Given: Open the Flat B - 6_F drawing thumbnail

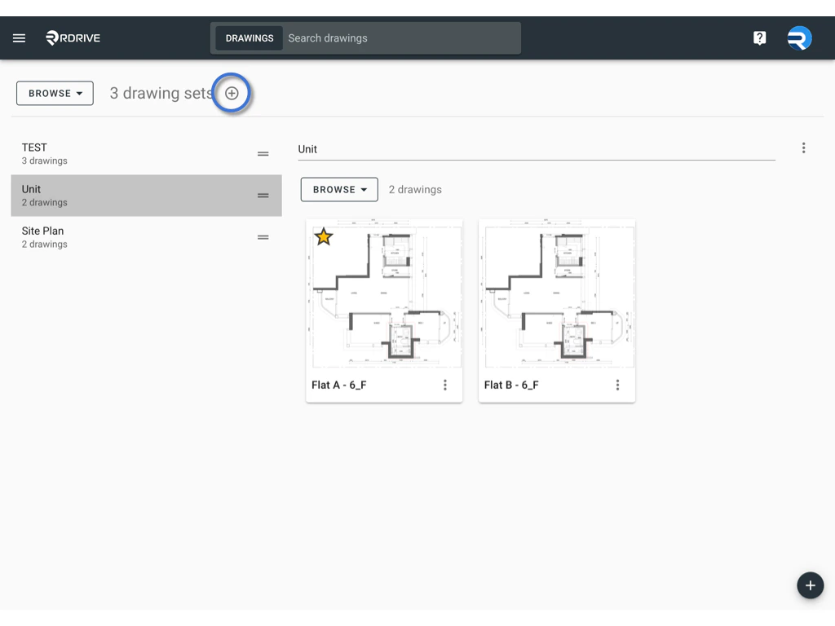Looking at the screenshot, I should click(x=557, y=293).
